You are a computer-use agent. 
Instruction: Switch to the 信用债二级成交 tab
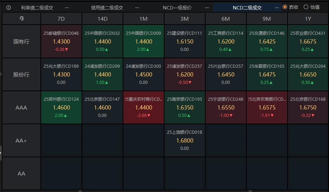point(107,8)
